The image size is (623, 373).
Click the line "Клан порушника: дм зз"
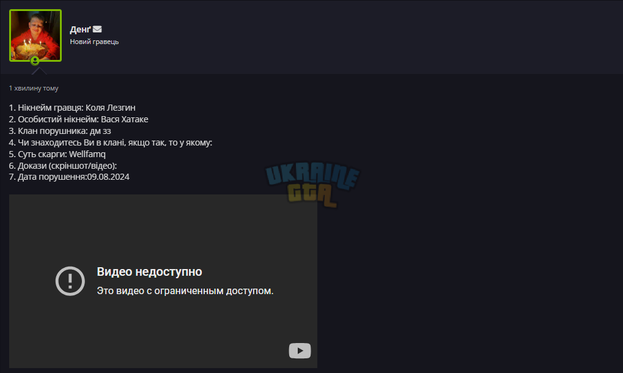[60, 131]
